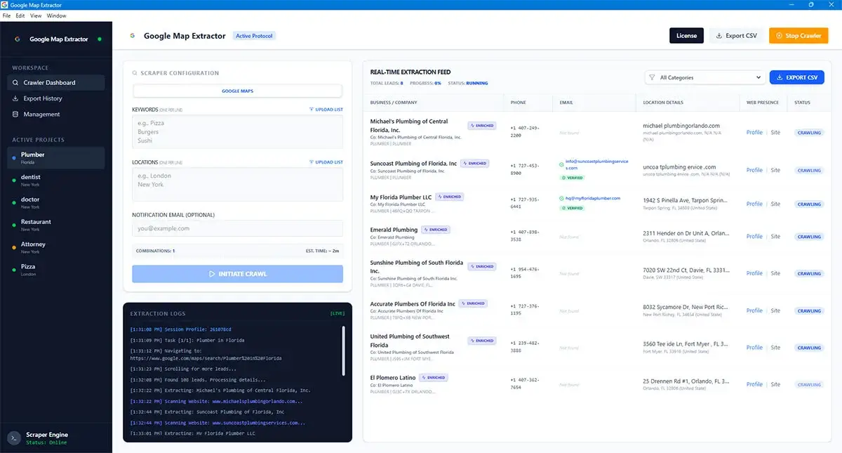Stop the crawler
842x453 pixels.
click(x=798, y=36)
